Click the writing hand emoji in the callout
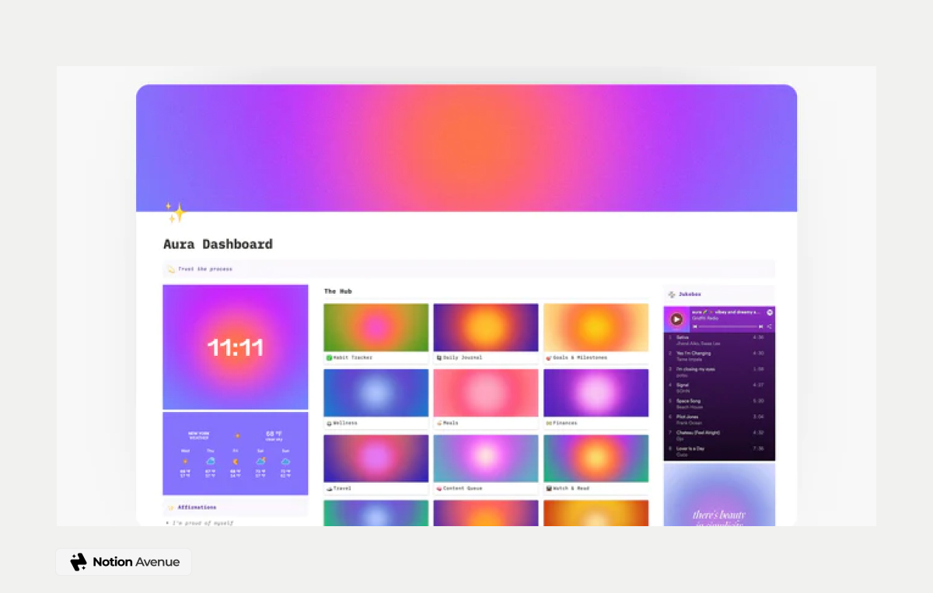Screen dimensions: 933x593 click(x=173, y=268)
